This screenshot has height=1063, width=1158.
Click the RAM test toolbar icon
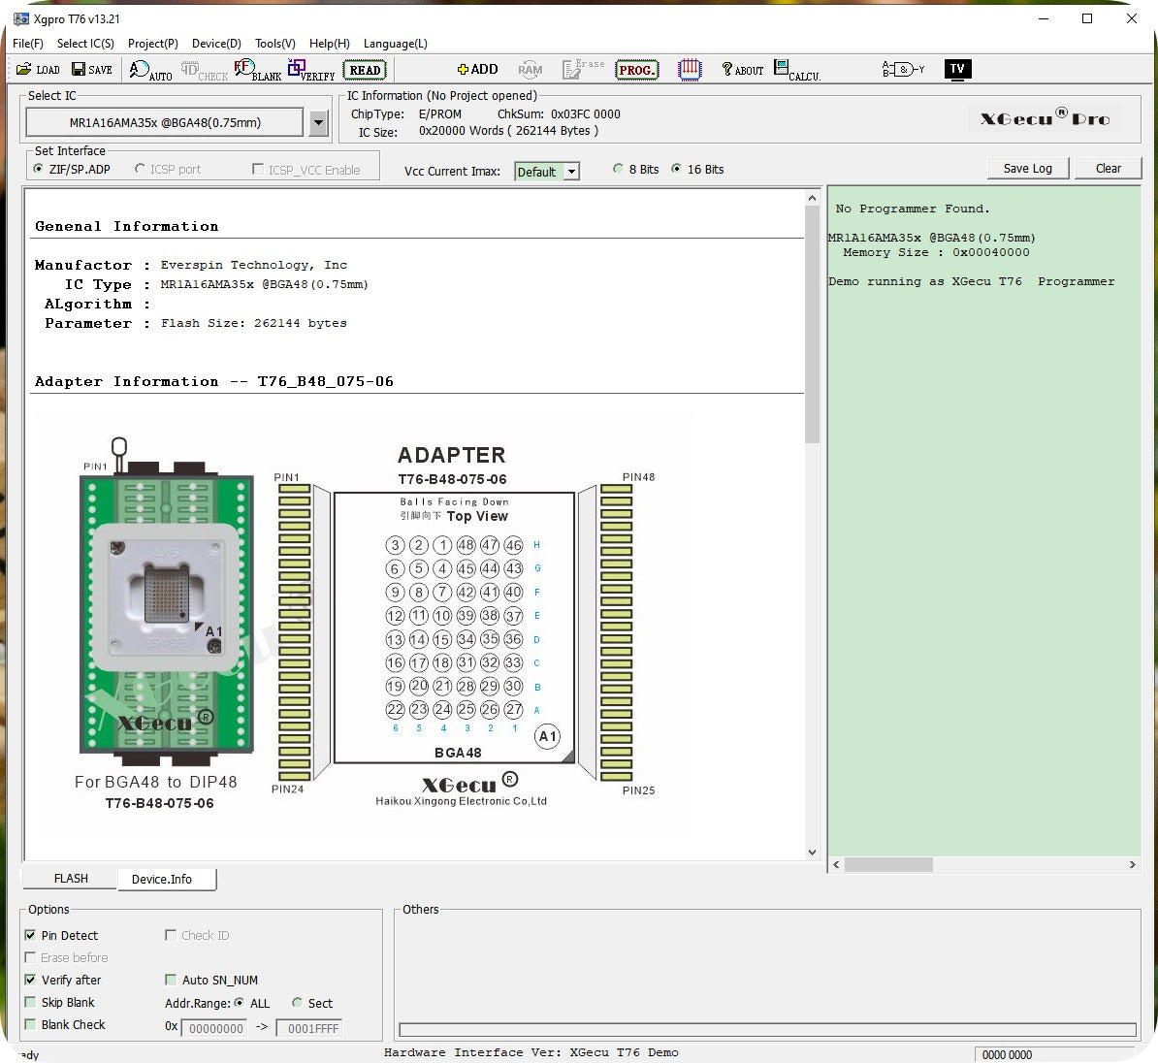(531, 70)
